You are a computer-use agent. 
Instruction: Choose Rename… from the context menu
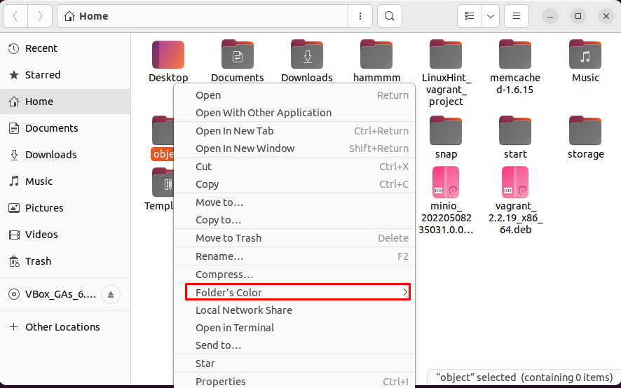(x=294, y=256)
